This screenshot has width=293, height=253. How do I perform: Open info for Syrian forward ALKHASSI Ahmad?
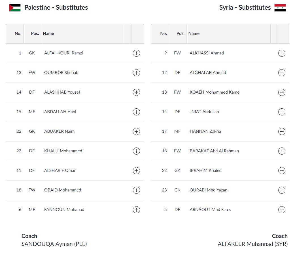(x=282, y=53)
